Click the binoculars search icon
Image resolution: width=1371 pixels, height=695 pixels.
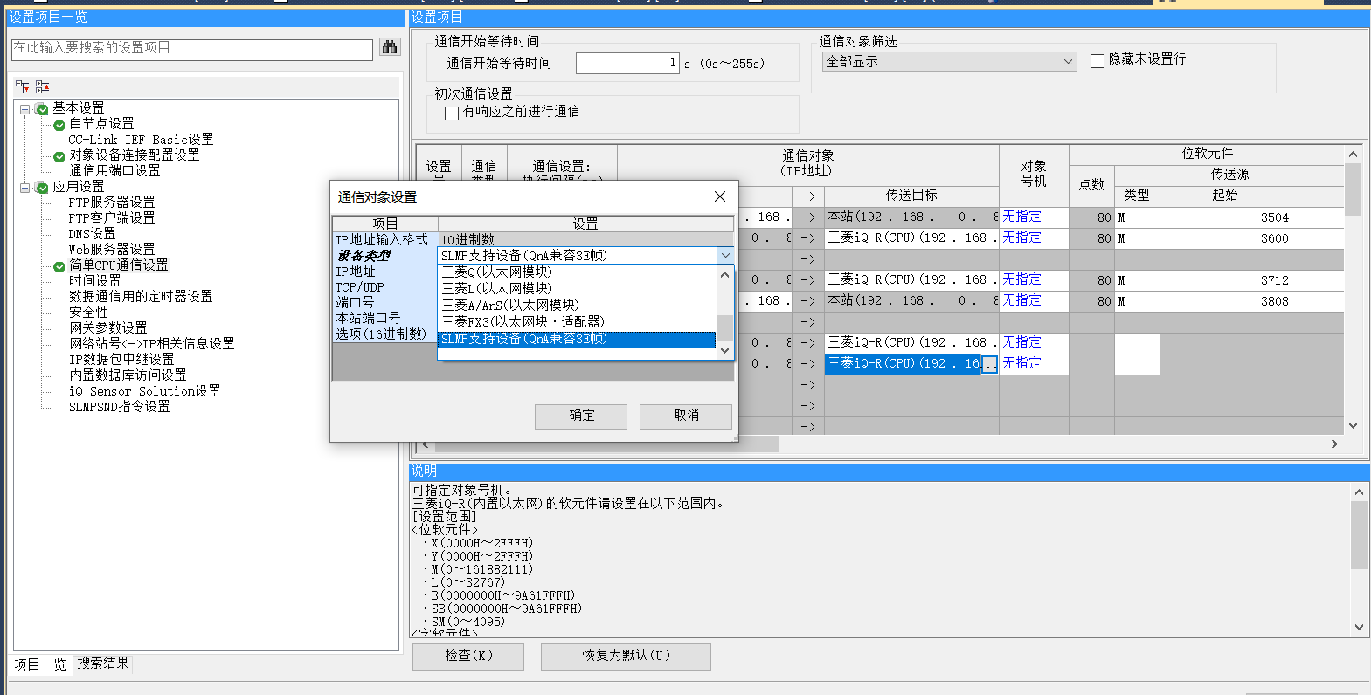click(x=390, y=48)
